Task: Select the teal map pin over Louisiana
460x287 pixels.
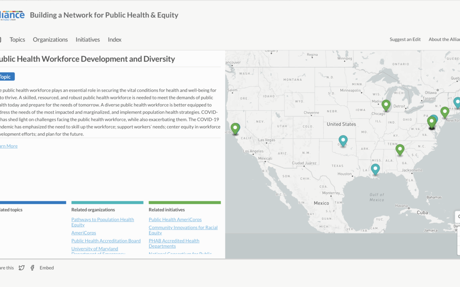Action: pyautogui.click(x=375, y=169)
